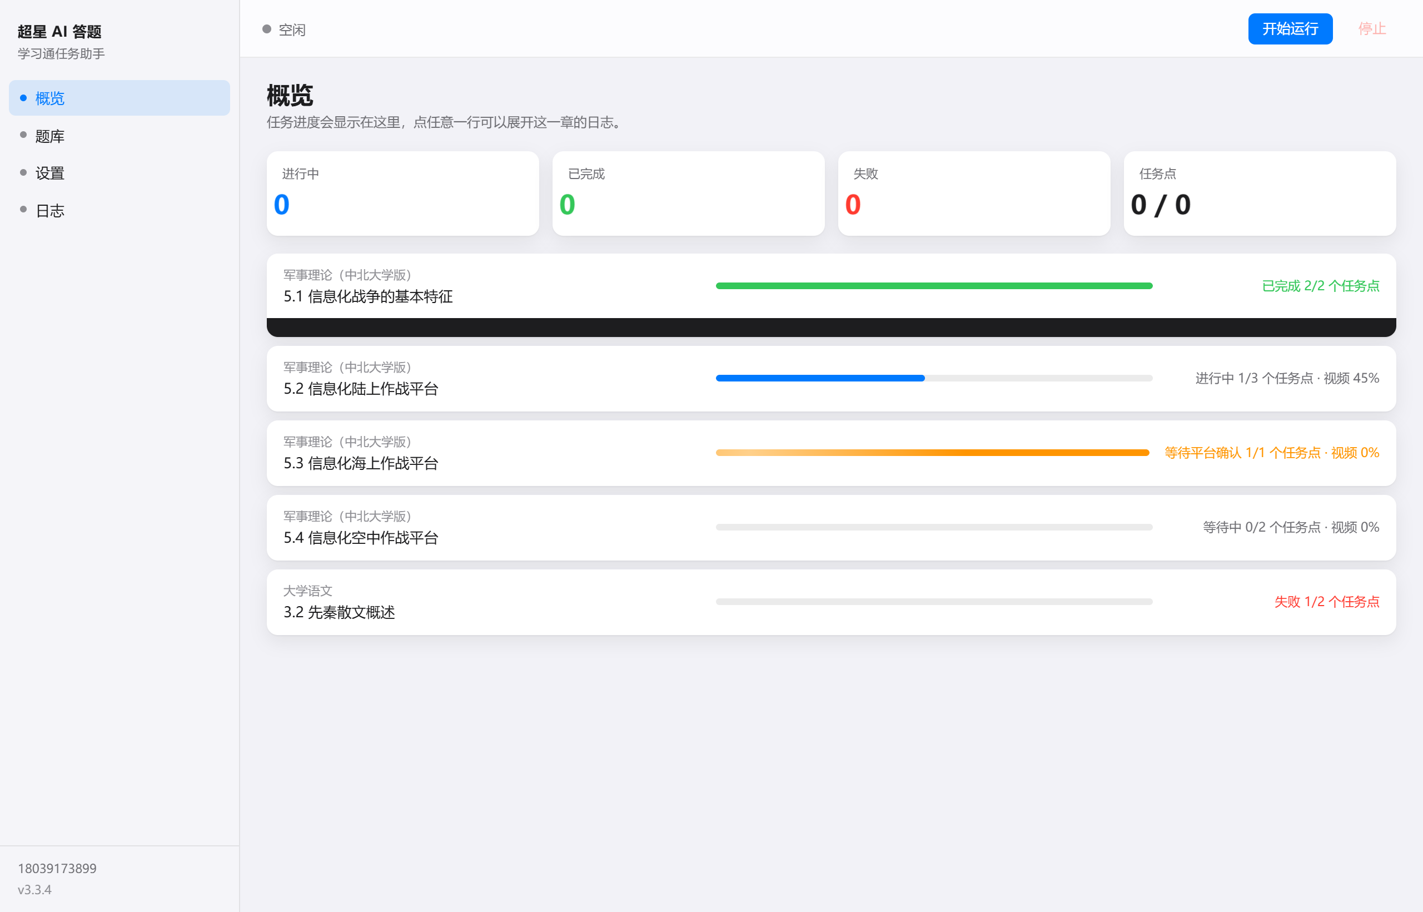Click the 停止 button

(x=1371, y=29)
